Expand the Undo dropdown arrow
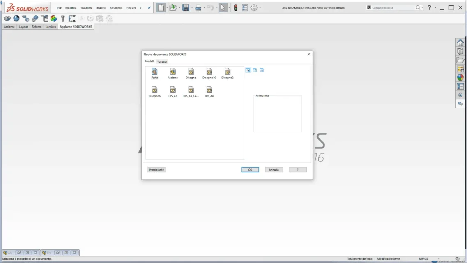This screenshot has height=263, width=467. [x=216, y=8]
